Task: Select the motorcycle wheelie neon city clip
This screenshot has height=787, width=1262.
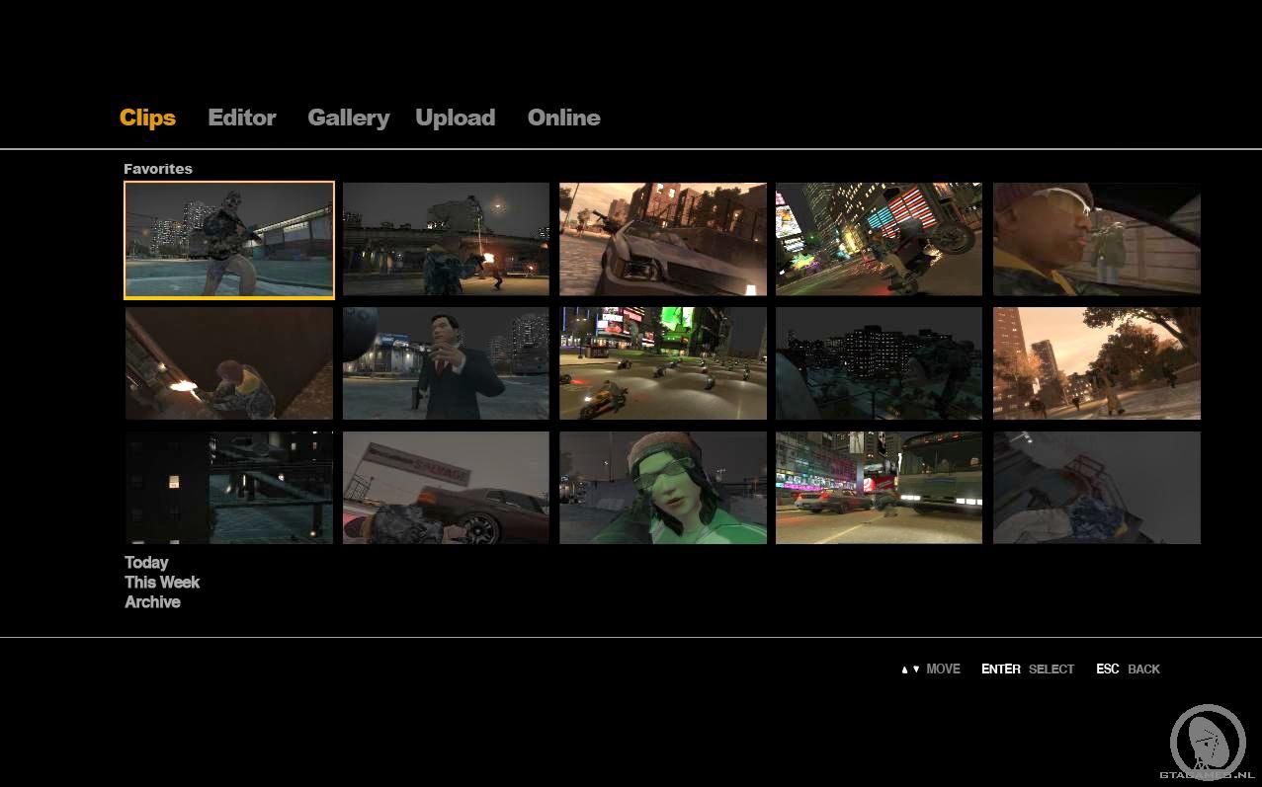Action: point(880,239)
